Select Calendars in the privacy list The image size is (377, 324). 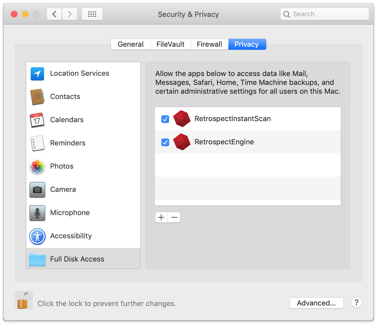pos(83,120)
